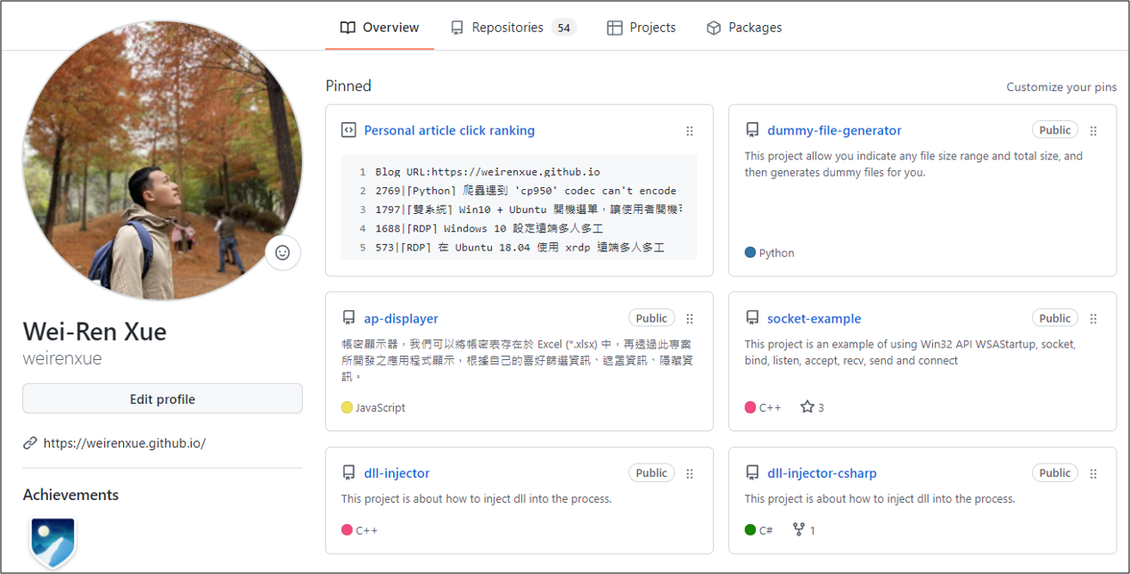1130x574 pixels.
Task: Open the Projects tab
Action: tap(642, 28)
